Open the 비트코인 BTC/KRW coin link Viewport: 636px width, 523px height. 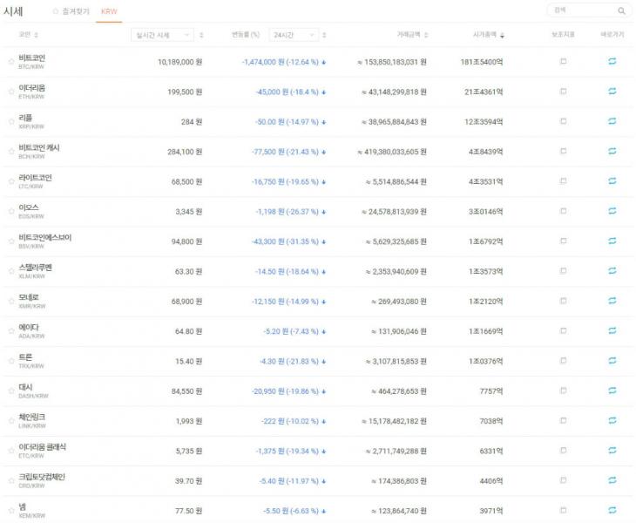[31, 62]
